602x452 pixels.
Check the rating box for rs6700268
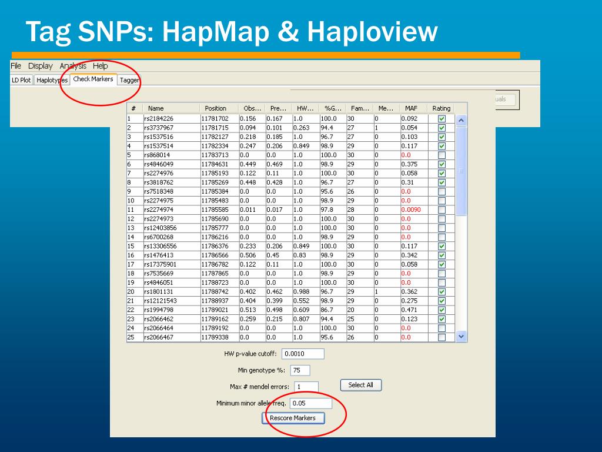(442, 237)
